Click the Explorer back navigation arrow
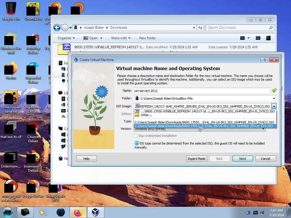 pyautogui.click(x=57, y=28)
